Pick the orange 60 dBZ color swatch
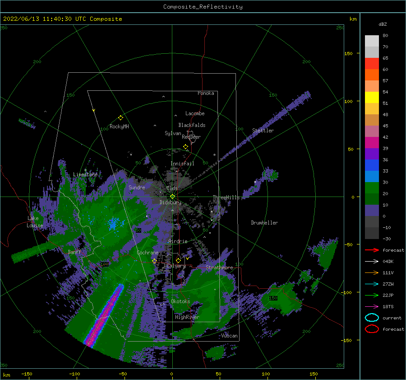 (x=372, y=75)
